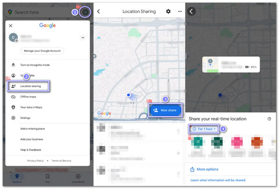
Task: Open the Terms of Service link
Action: pos(61,161)
